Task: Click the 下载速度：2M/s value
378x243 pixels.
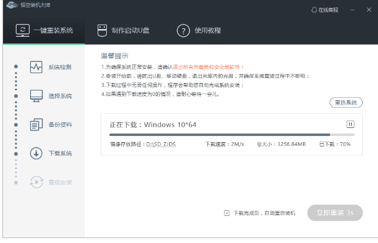Action: 225,144
